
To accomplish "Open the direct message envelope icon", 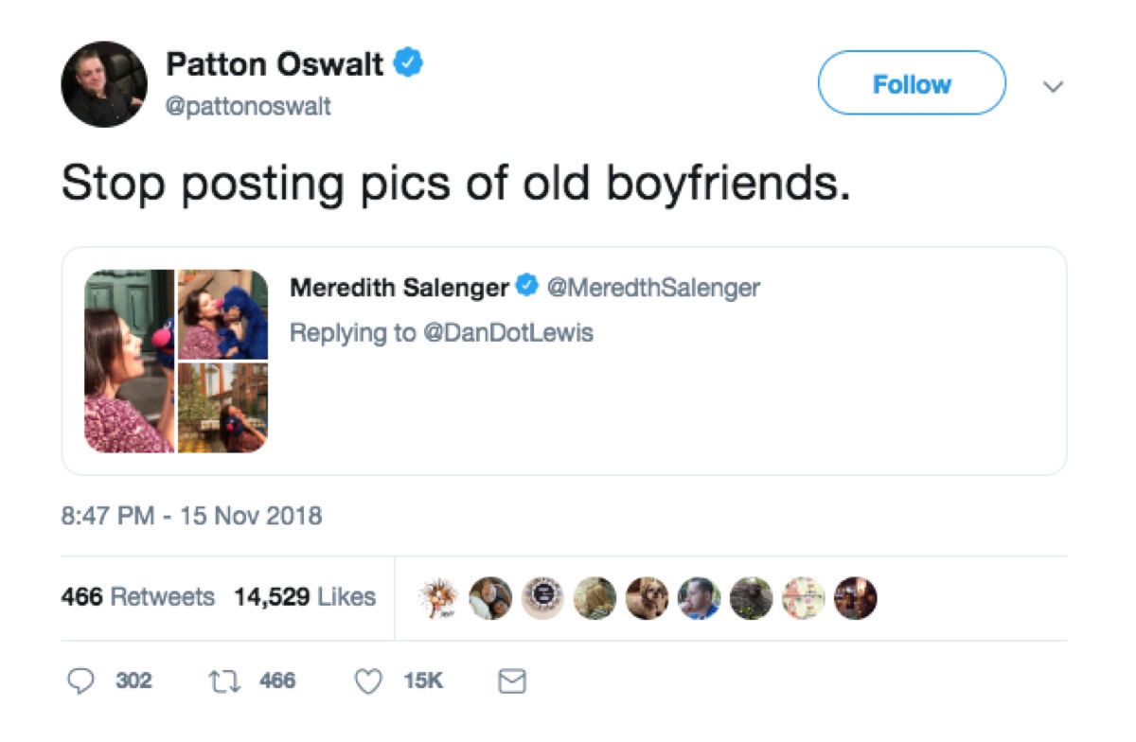I will (512, 680).
